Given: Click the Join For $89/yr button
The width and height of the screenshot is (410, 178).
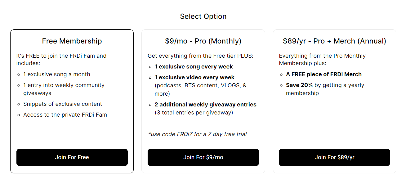Looking at the screenshot, I should point(334,157).
